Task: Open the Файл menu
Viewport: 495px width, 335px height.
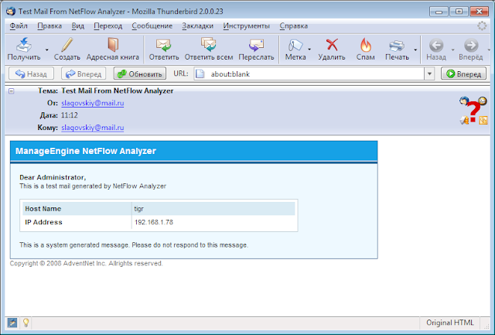Action: (x=19, y=26)
